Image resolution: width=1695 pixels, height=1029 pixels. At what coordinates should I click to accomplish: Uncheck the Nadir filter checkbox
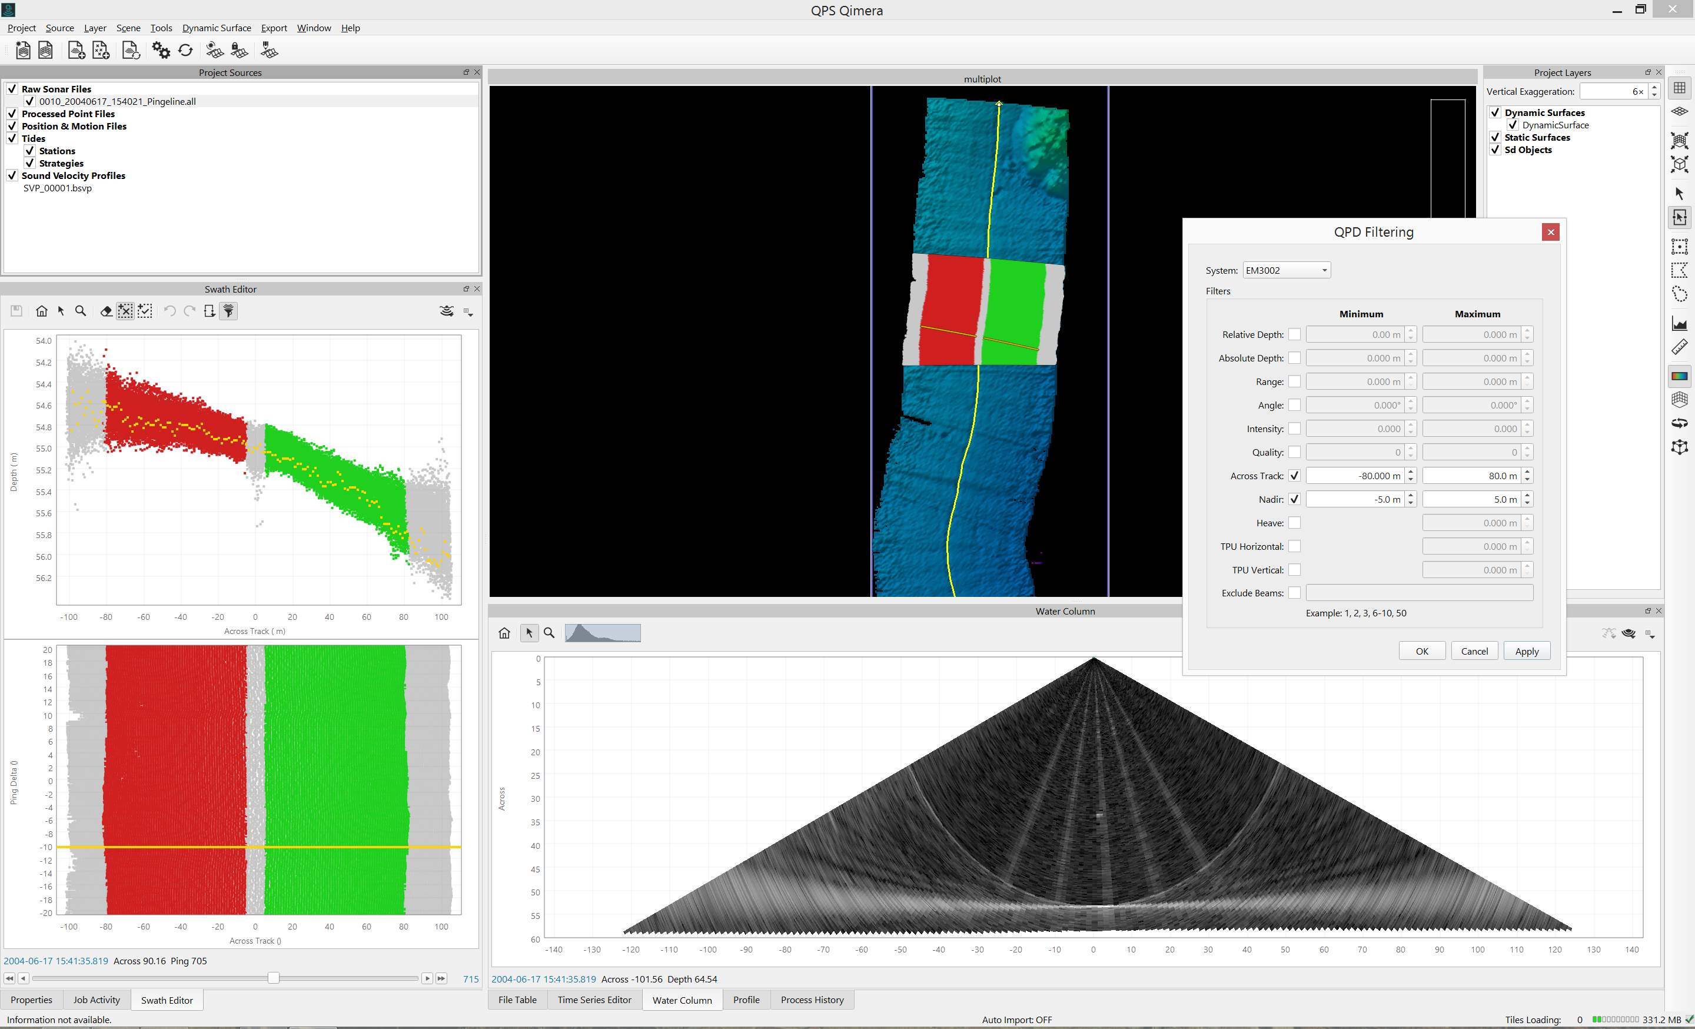coord(1294,499)
